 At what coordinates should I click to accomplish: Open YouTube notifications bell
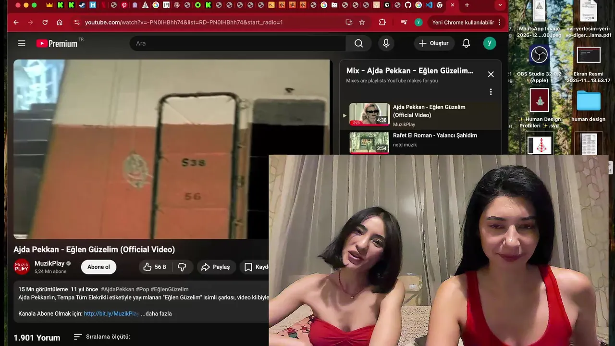(x=466, y=43)
